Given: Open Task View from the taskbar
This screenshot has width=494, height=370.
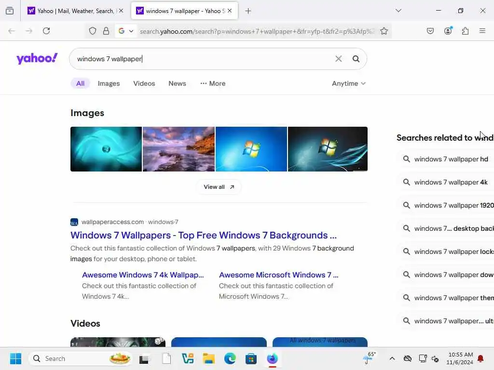Looking at the screenshot, I should click(x=145, y=358).
